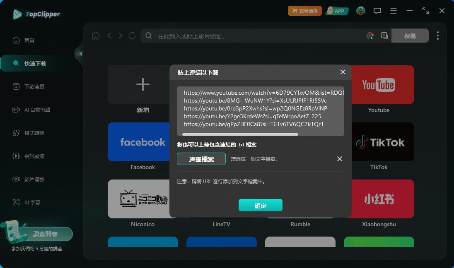Toggle the window full-screen arrows icon

[x=426, y=11]
